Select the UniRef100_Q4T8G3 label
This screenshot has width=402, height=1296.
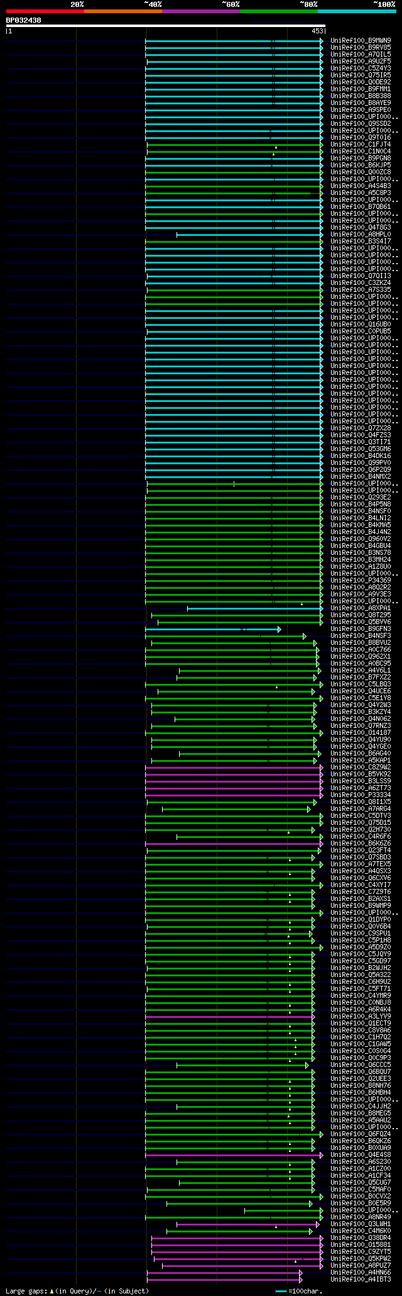361,227
